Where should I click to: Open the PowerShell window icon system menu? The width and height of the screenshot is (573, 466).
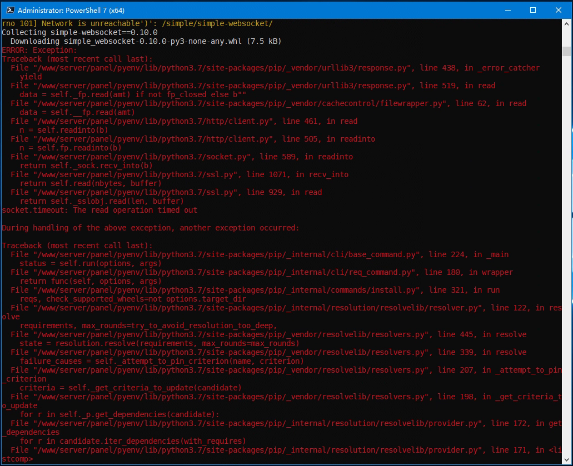(10, 10)
